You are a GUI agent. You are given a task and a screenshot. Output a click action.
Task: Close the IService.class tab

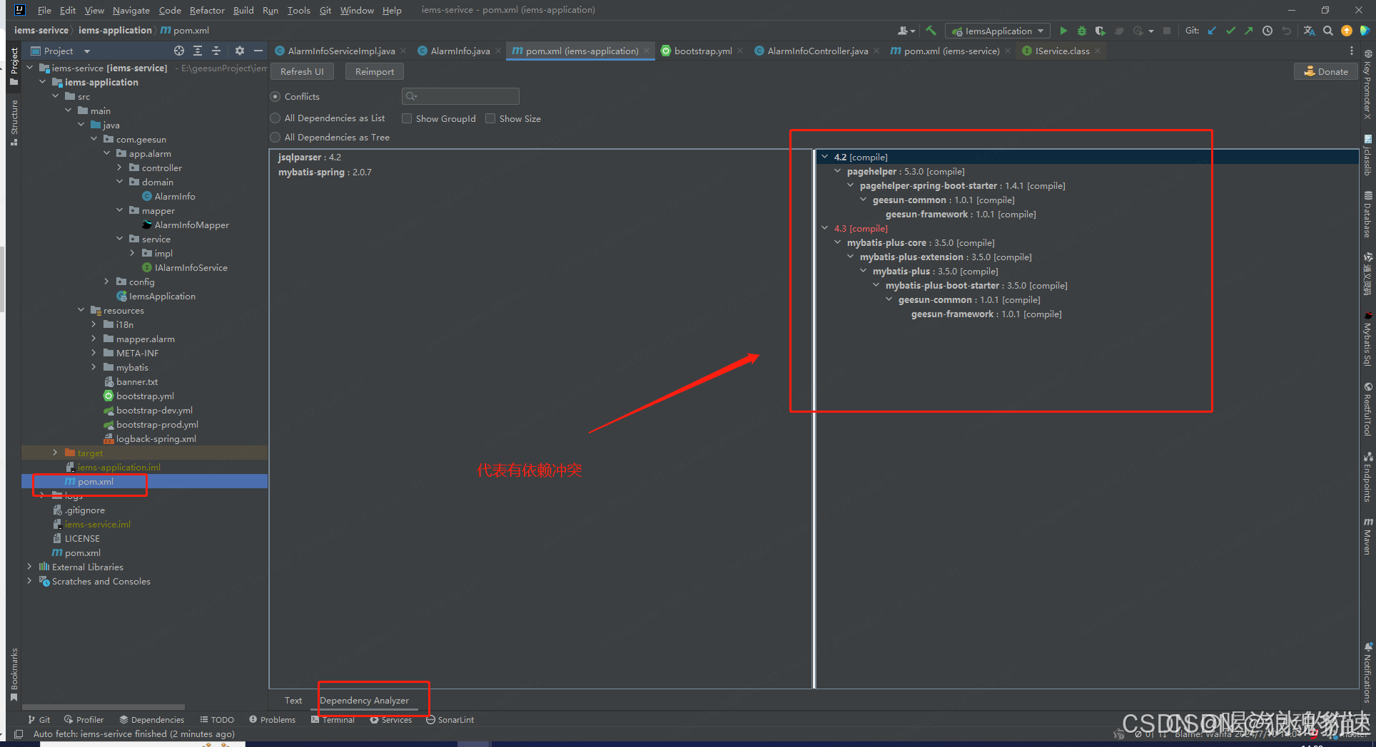click(1098, 51)
